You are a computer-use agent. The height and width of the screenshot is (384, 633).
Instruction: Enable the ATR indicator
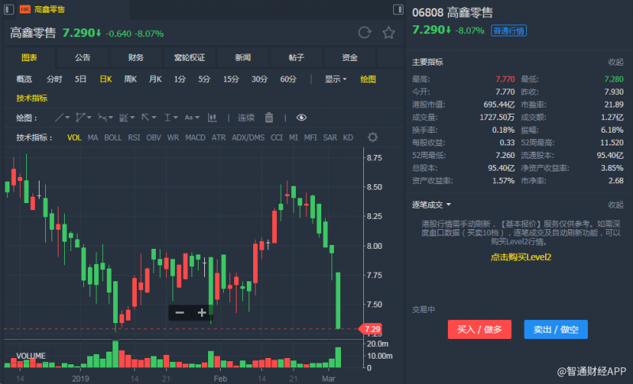(218, 137)
